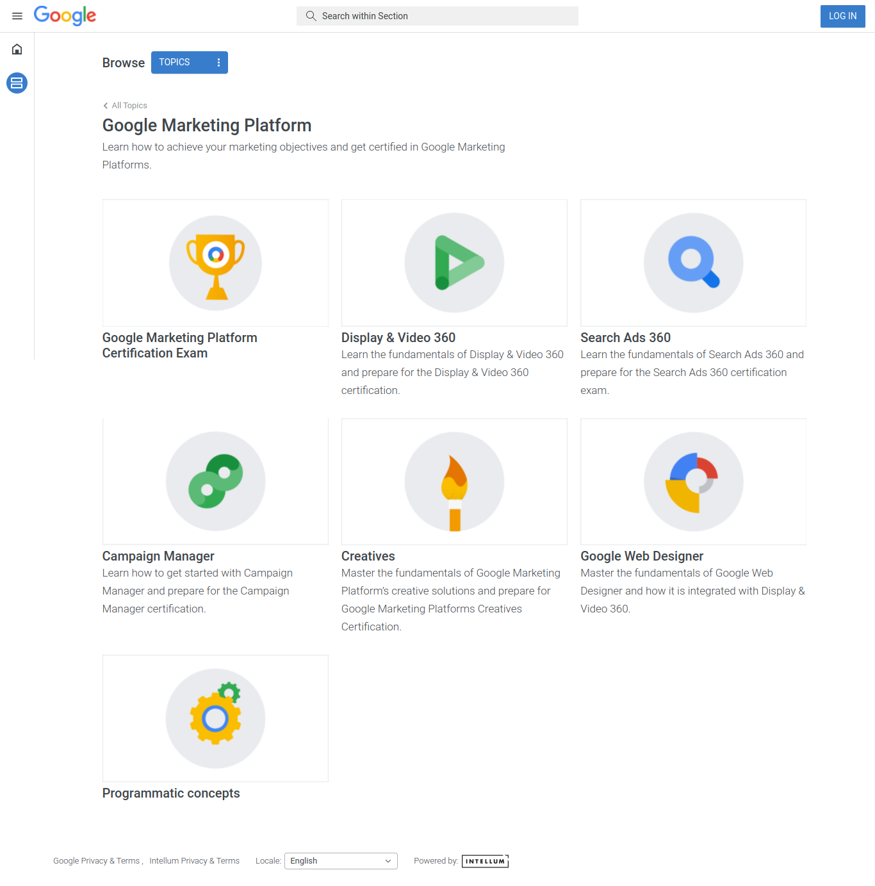This screenshot has height=886, width=875.
Task: Click the Google Web Designer description text
Action: (x=692, y=591)
